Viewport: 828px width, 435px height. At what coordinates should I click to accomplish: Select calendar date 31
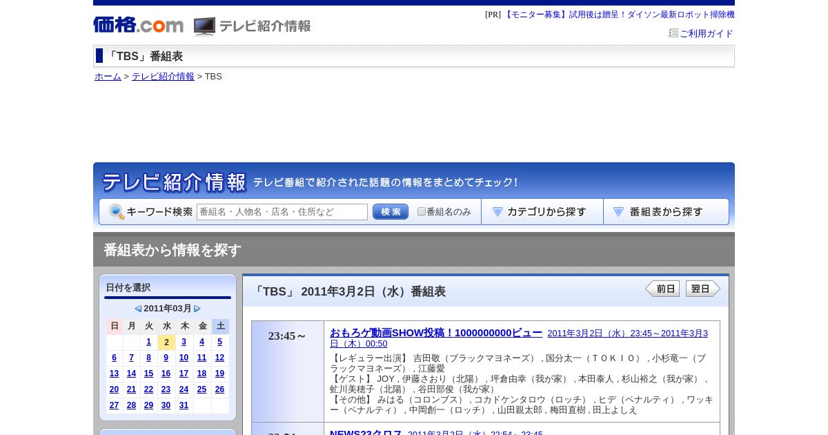[184, 405]
